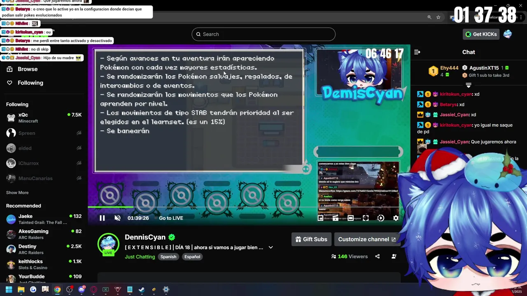Click the browser zoom magnifier icon
The width and height of the screenshot is (527, 296).
pyautogui.click(x=429, y=17)
